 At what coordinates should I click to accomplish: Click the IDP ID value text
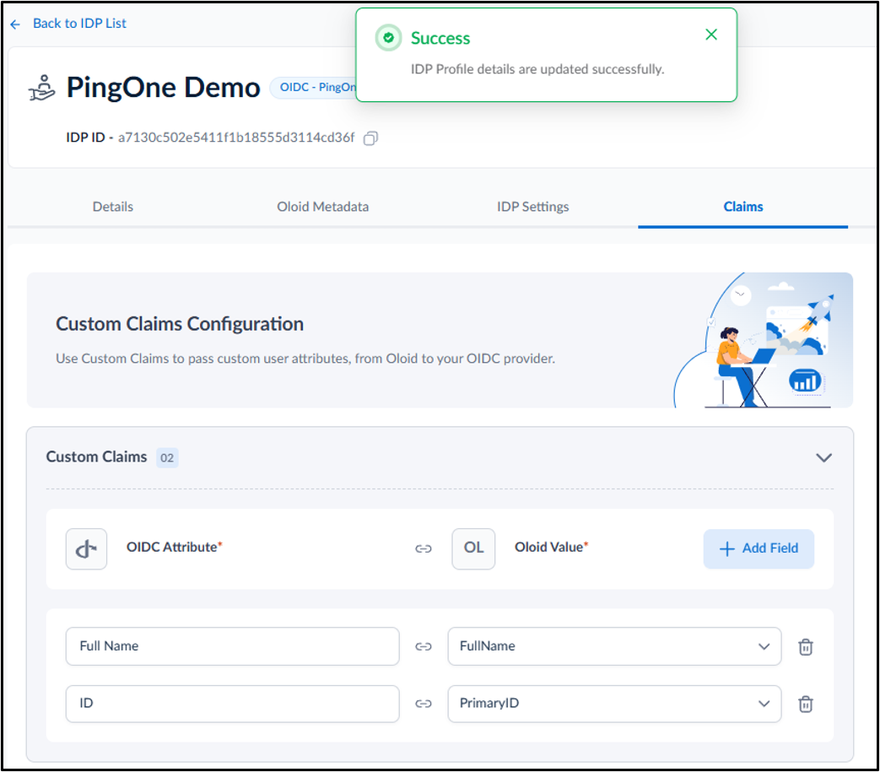236,138
